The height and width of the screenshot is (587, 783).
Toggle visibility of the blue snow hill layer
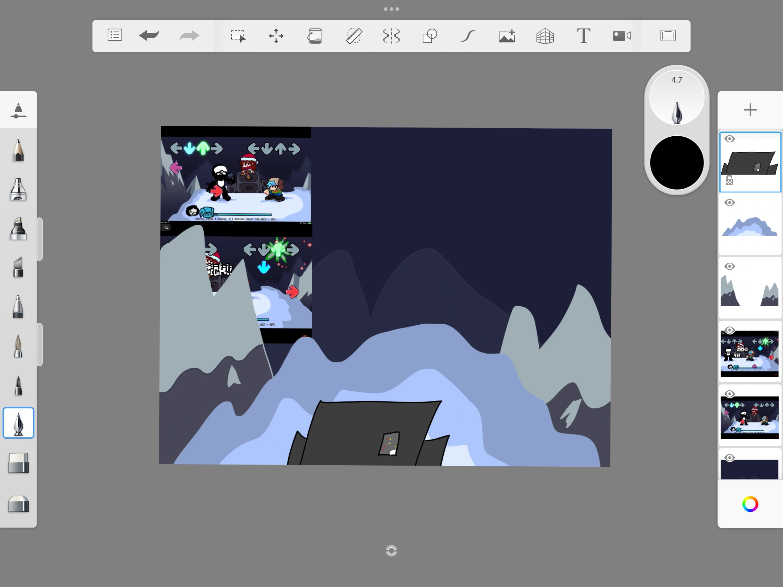click(x=729, y=203)
